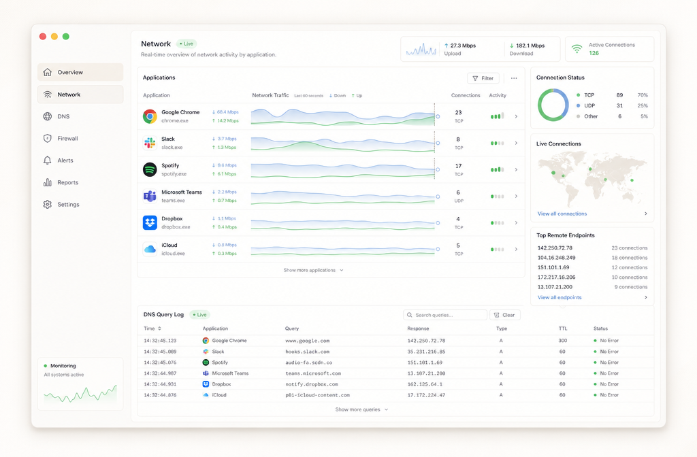Image resolution: width=697 pixels, height=457 pixels.
Task: Click the Chrome icon in DNS log row
Action: 206,341
